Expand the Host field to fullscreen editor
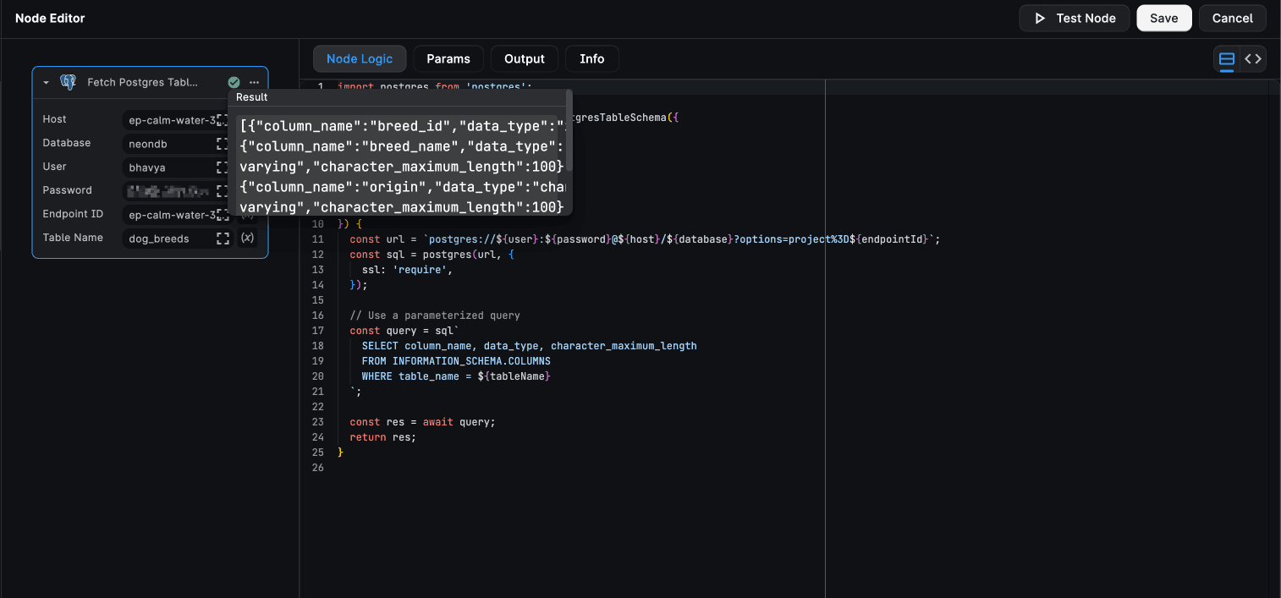The height and width of the screenshot is (598, 1281). (222, 119)
